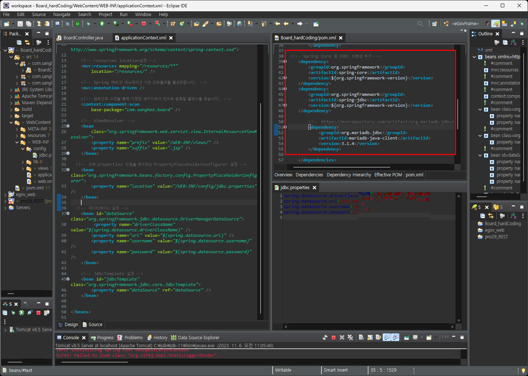Viewport: 528px width, 376px height.
Task: Fold the dataSource bean at line 37
Action: (x=68, y=214)
